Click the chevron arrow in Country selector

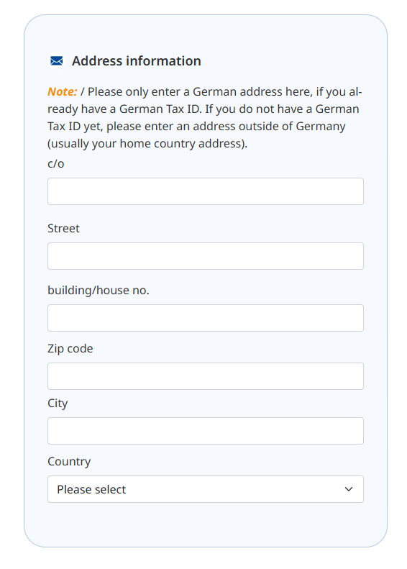[x=349, y=489]
